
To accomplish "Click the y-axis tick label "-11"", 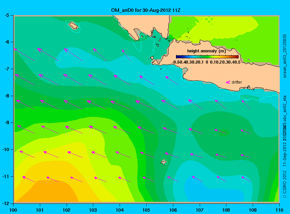I will (x=6, y=176).
